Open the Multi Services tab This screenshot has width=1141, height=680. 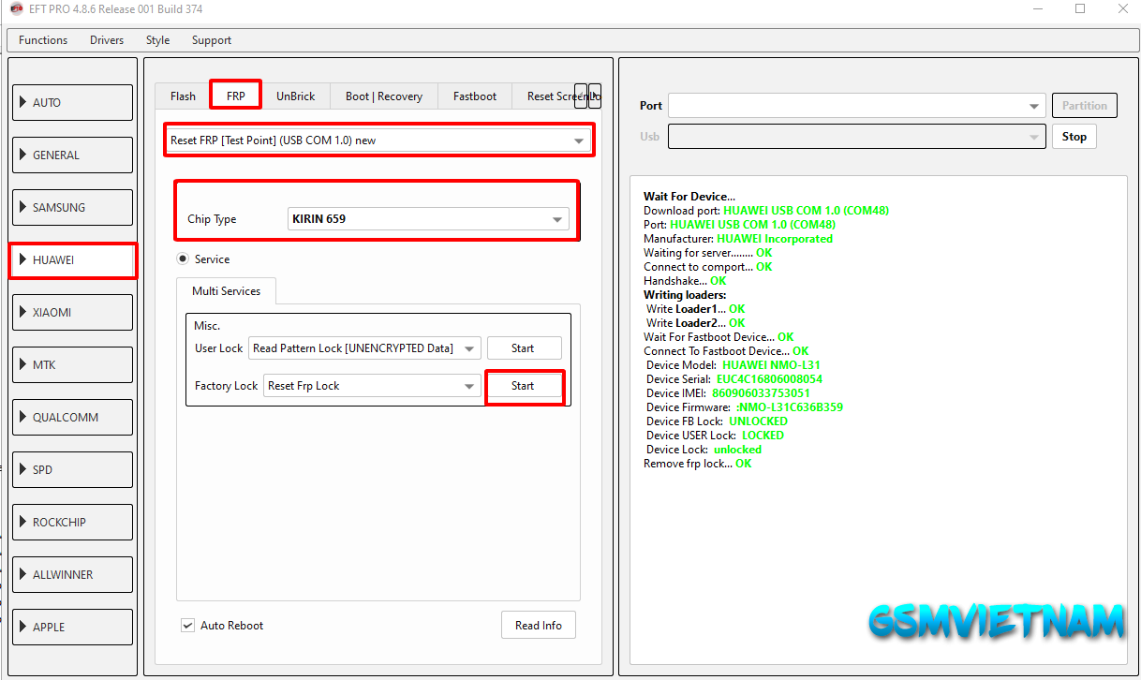(226, 290)
